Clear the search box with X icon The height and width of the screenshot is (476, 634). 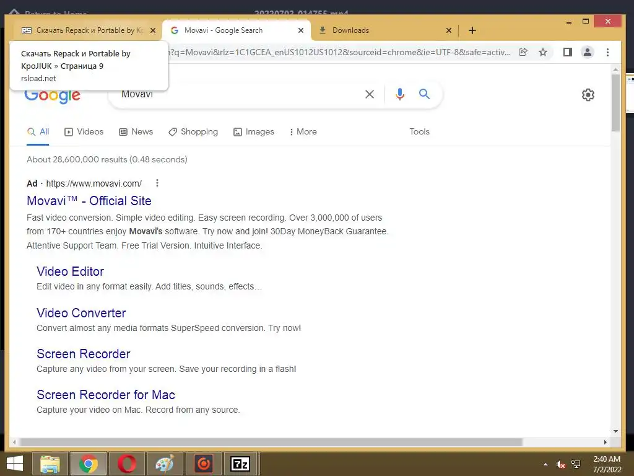(x=370, y=94)
